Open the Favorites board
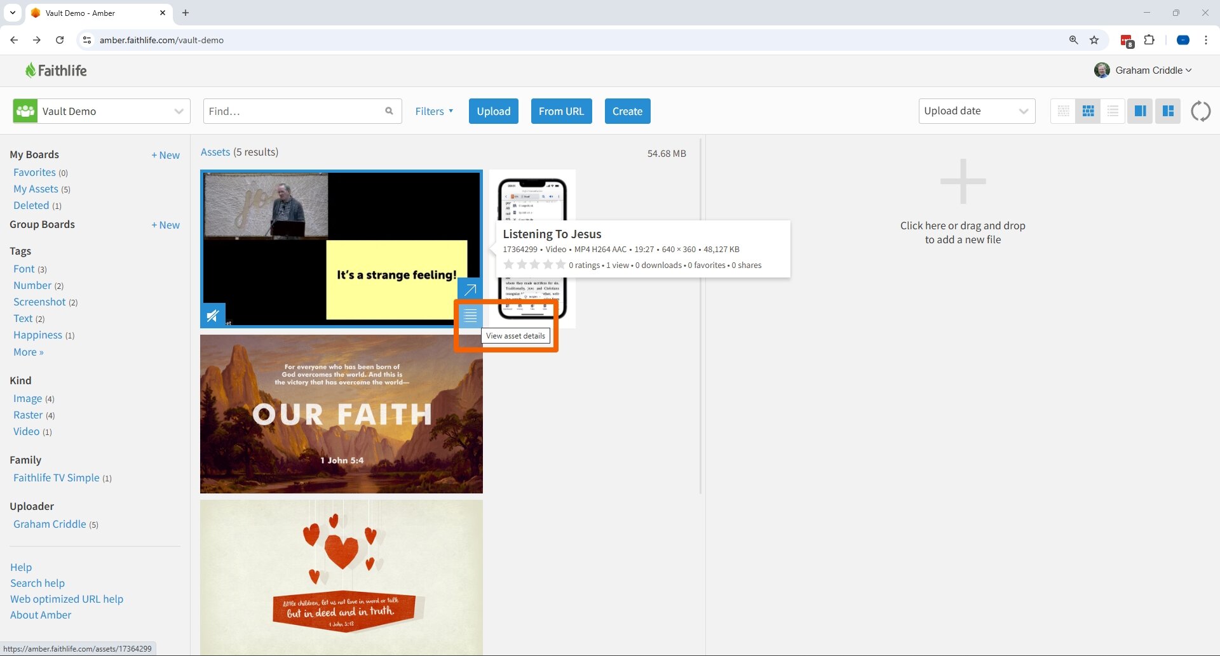1220x656 pixels. point(34,172)
